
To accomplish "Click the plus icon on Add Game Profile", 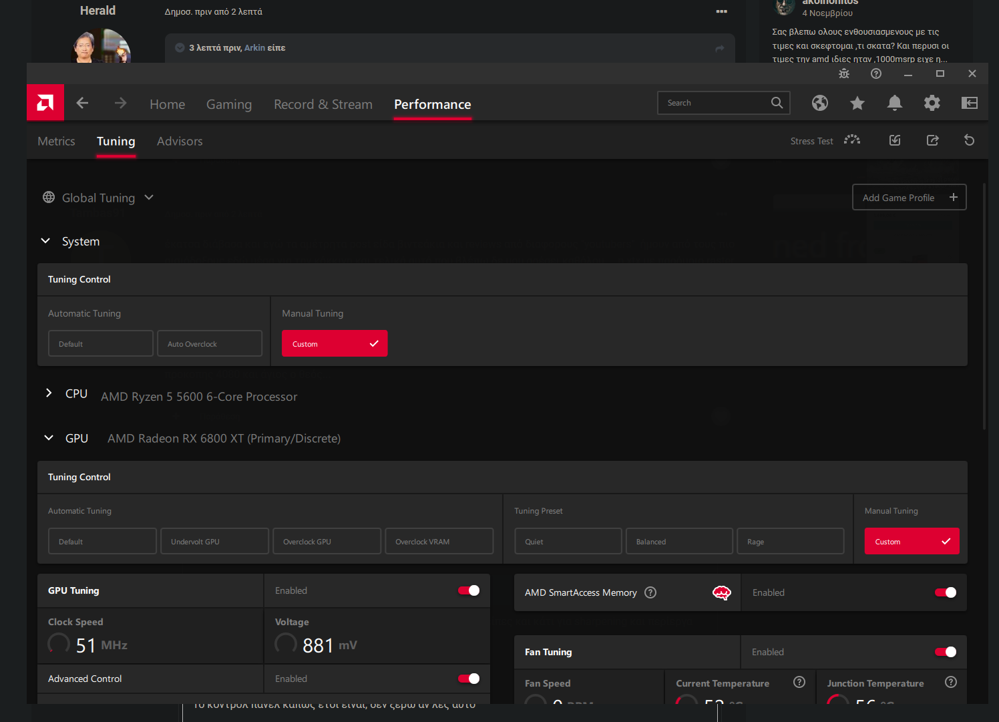I will click(x=954, y=197).
